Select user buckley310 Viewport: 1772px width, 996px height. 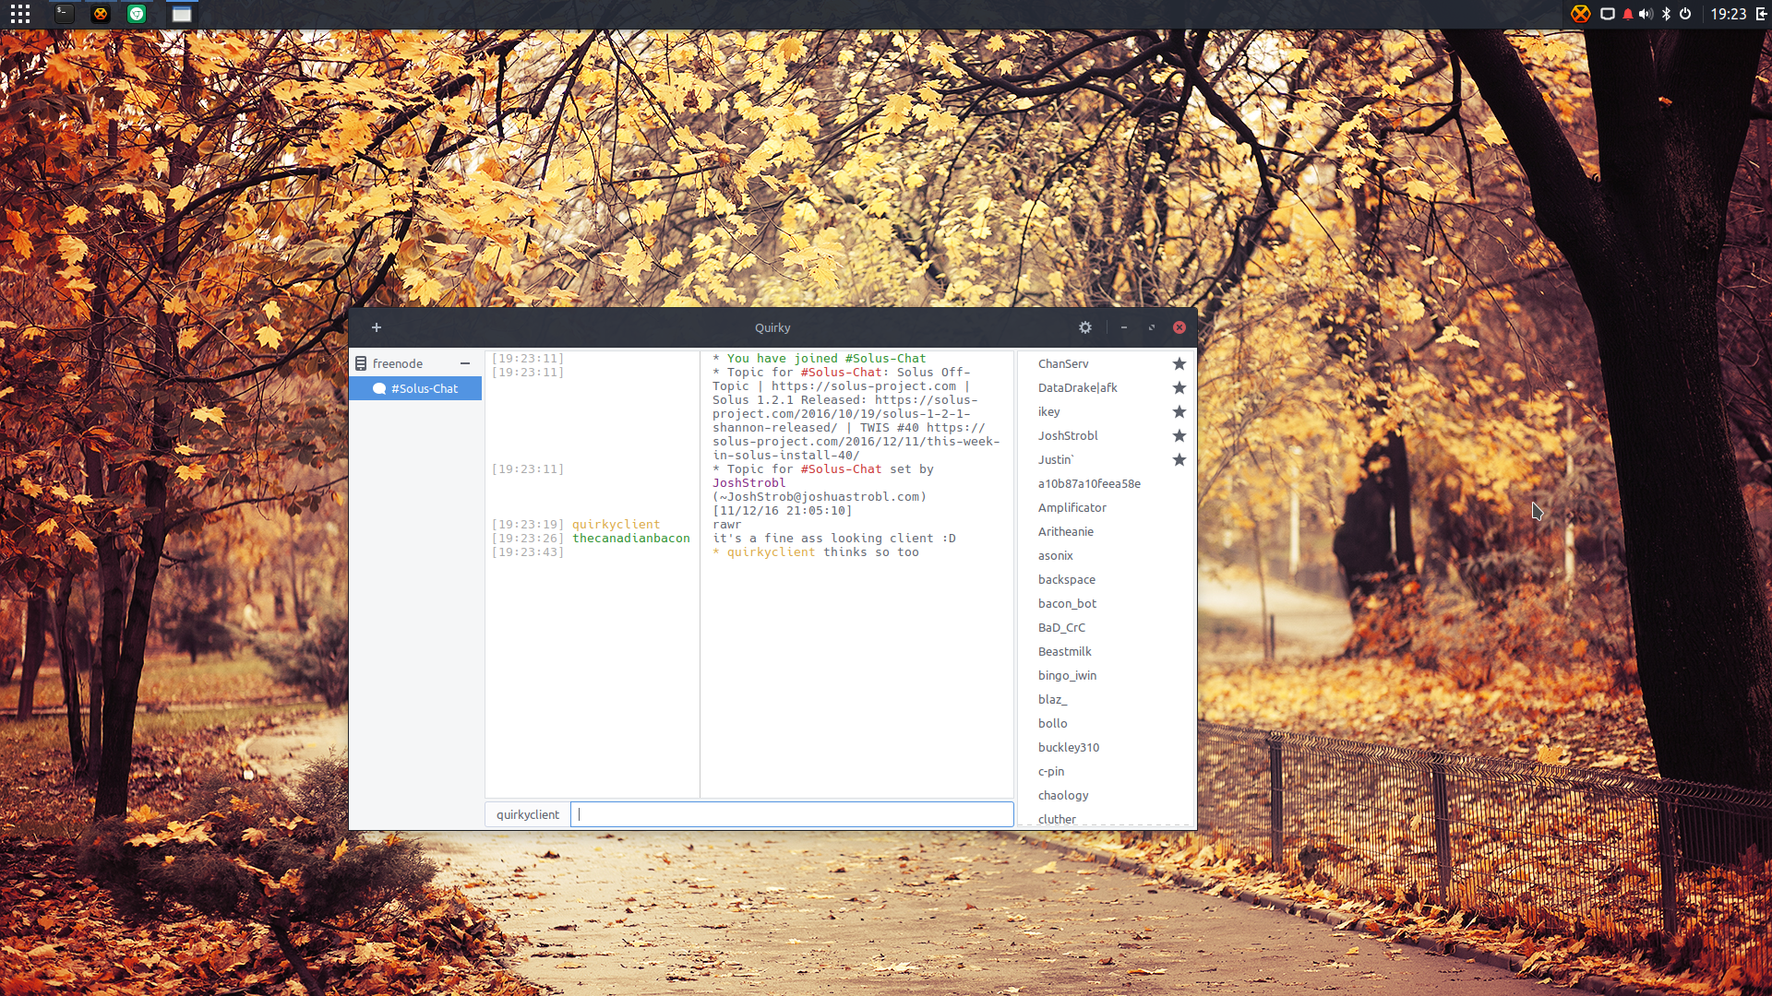point(1106,747)
